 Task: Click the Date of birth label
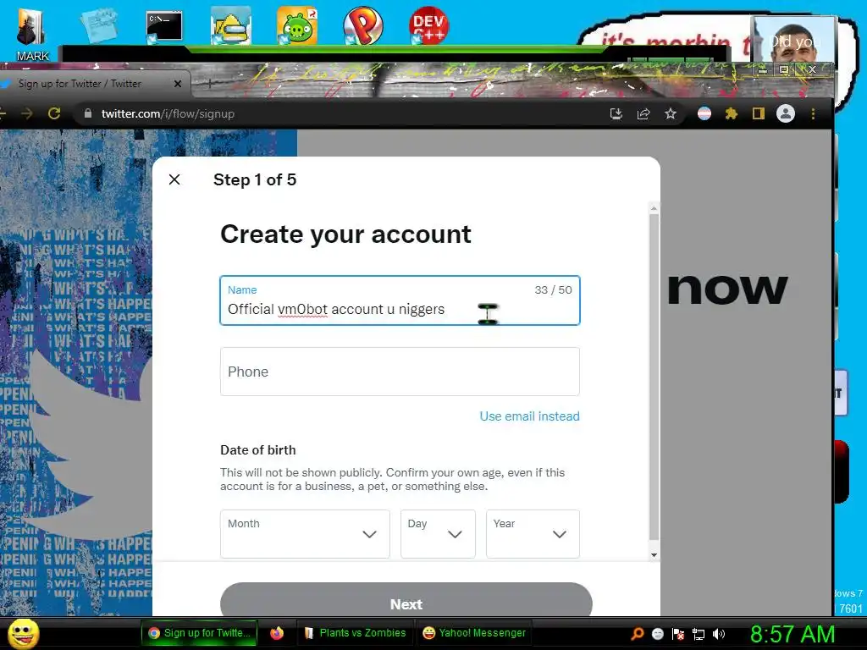point(257,450)
